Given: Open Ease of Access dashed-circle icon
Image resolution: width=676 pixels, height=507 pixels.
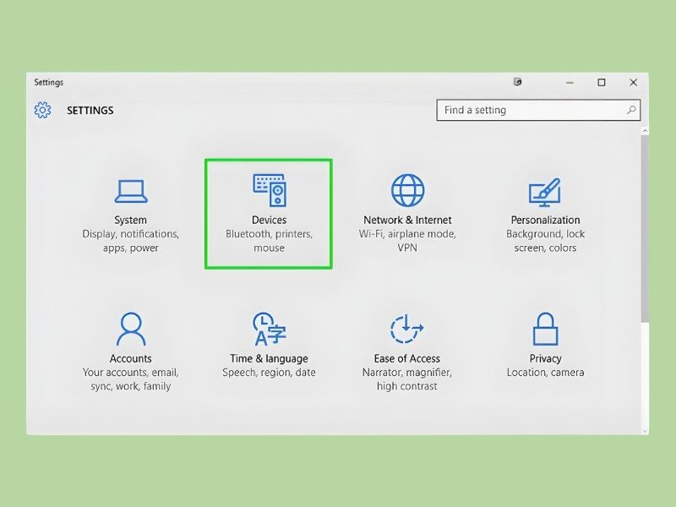Looking at the screenshot, I should tap(407, 329).
